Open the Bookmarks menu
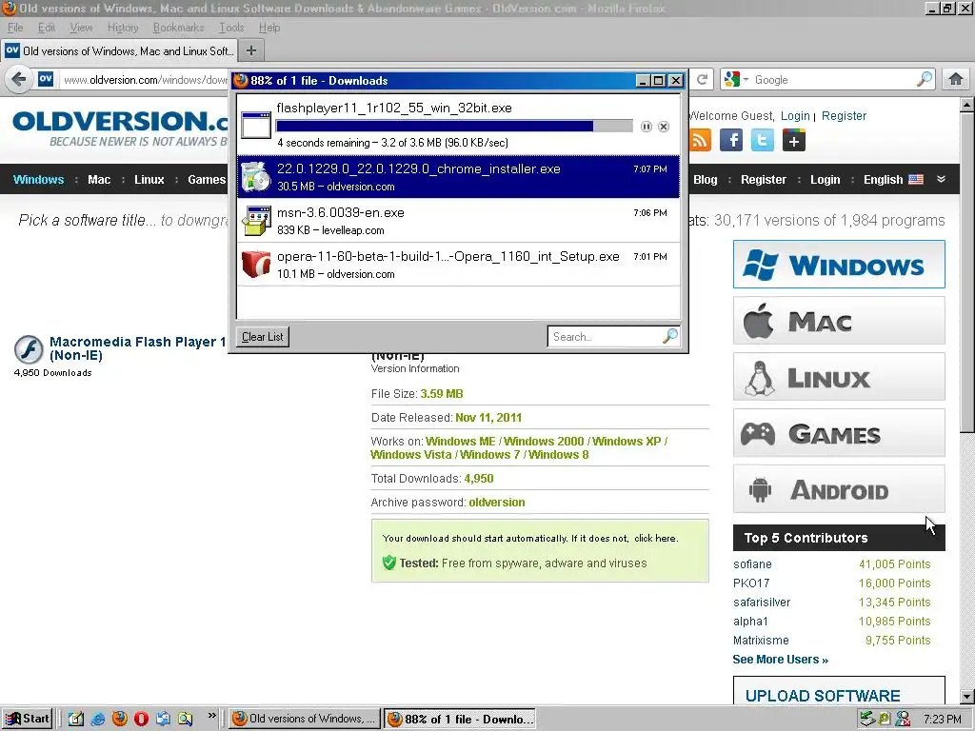The height and width of the screenshot is (731, 975). coord(178,28)
